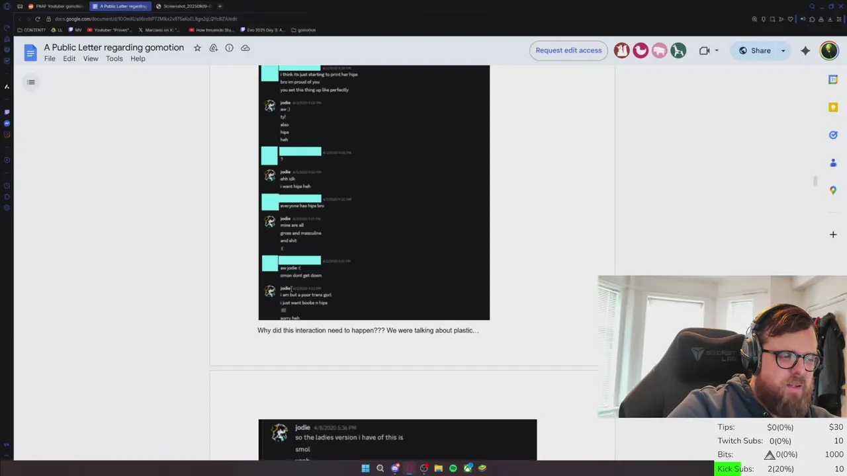Open the Evo 2025 Day 3 bookmark
The width and height of the screenshot is (847, 476).
point(263,30)
